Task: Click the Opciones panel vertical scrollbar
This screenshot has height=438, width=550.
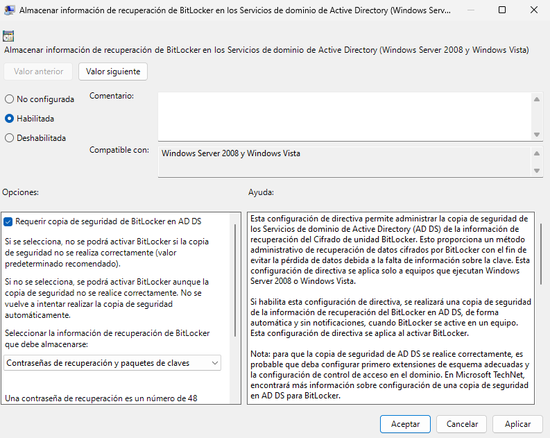Action: tap(235, 278)
